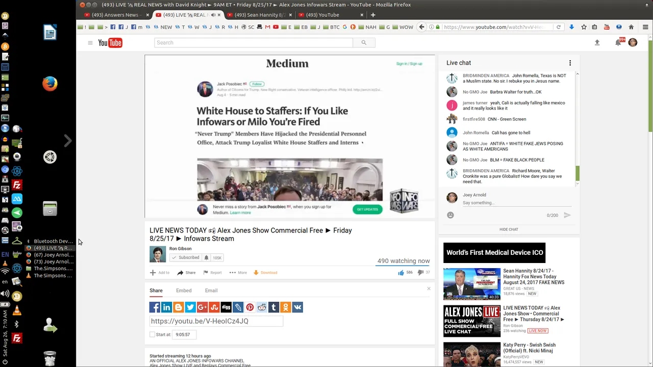
Task: Click Firefox home button
Action: click(x=631, y=27)
